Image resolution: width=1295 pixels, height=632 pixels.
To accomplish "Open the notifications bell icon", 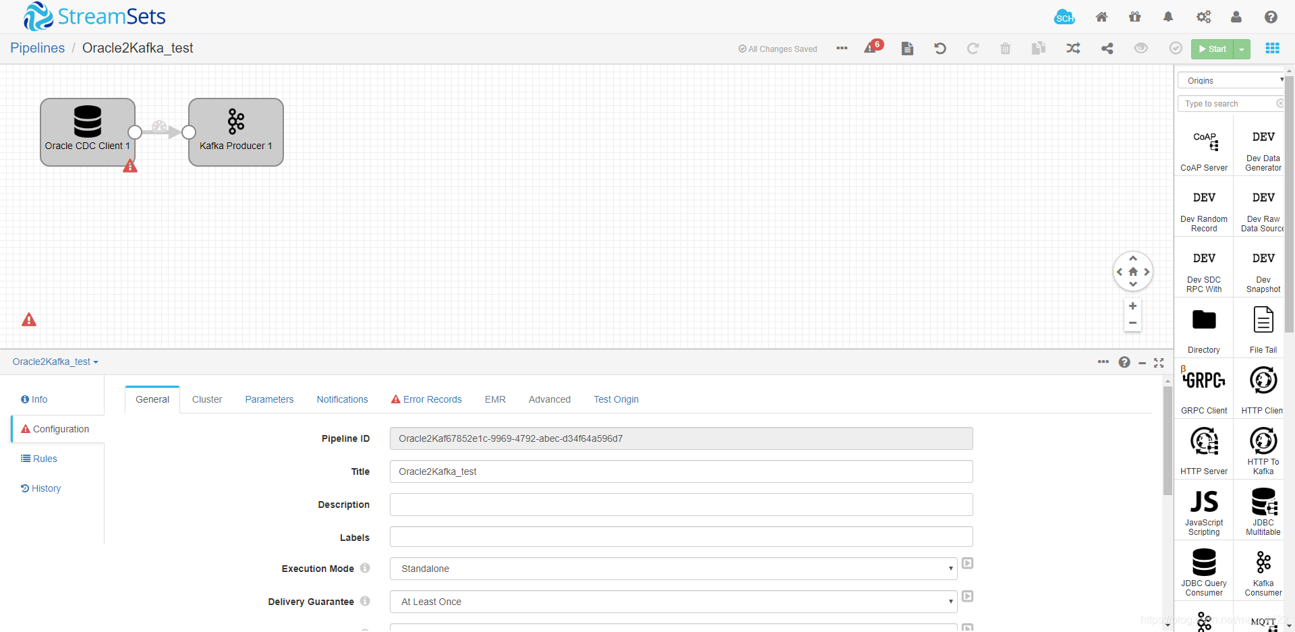I will pos(1168,18).
